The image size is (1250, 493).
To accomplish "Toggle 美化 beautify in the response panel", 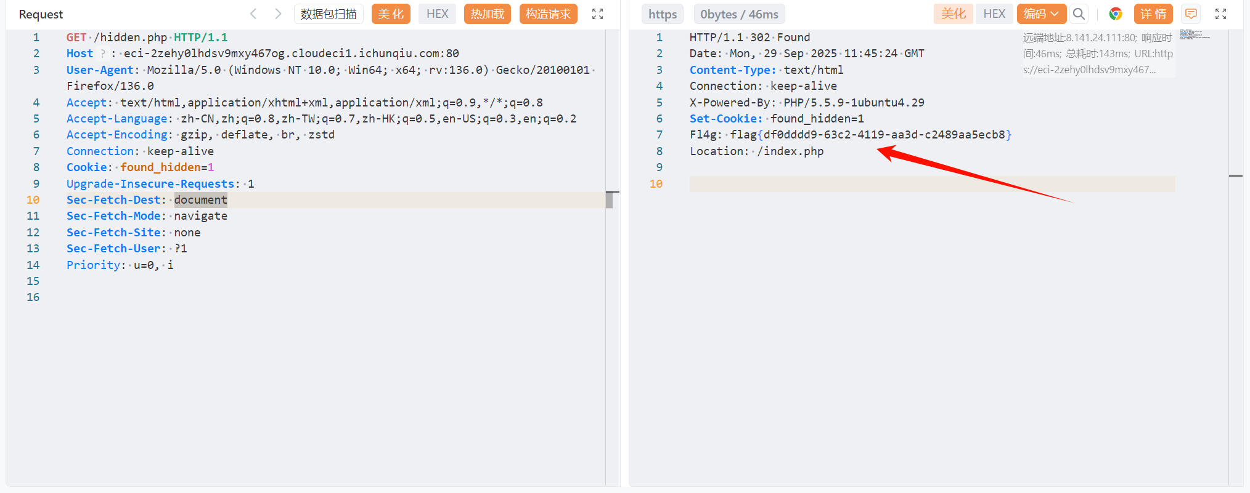I will (x=953, y=14).
